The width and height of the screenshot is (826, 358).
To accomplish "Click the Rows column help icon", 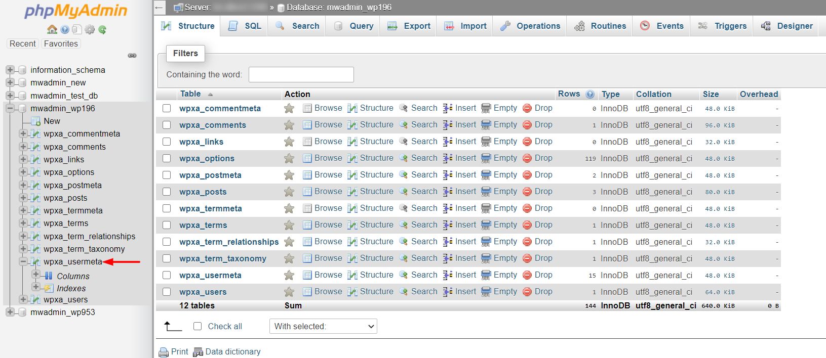I will [590, 94].
